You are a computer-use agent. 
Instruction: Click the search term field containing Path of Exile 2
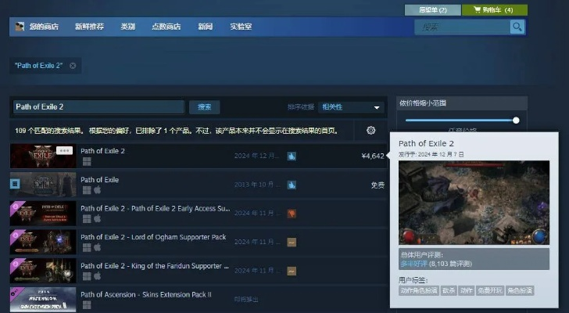(98, 107)
